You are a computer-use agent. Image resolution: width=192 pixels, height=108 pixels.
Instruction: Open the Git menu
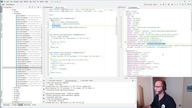click(x=38, y=1)
